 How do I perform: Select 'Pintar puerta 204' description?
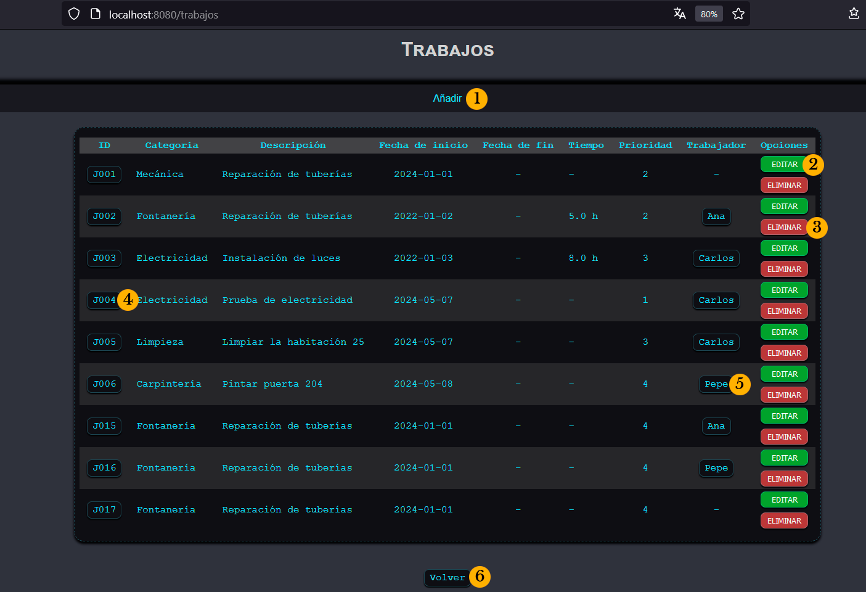[272, 384]
